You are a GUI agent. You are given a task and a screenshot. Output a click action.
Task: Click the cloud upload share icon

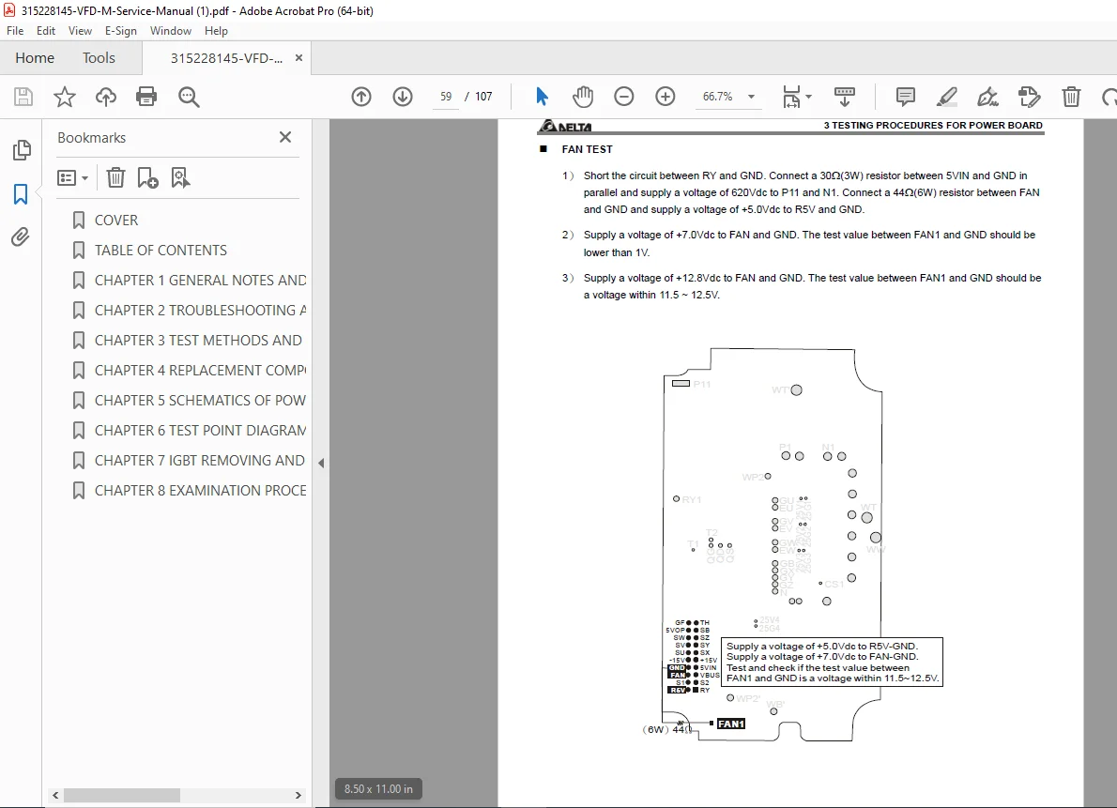pyautogui.click(x=105, y=96)
